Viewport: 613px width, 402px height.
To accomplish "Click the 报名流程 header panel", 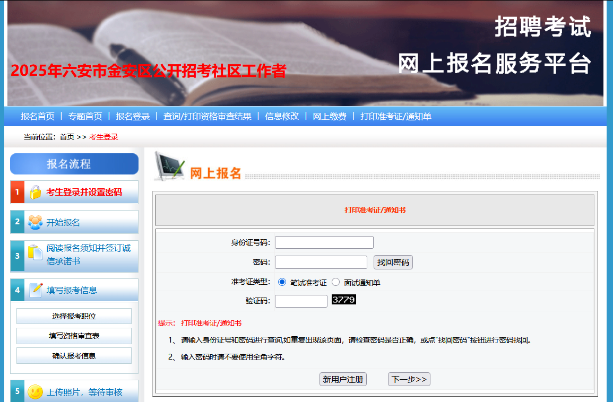I will (x=74, y=164).
